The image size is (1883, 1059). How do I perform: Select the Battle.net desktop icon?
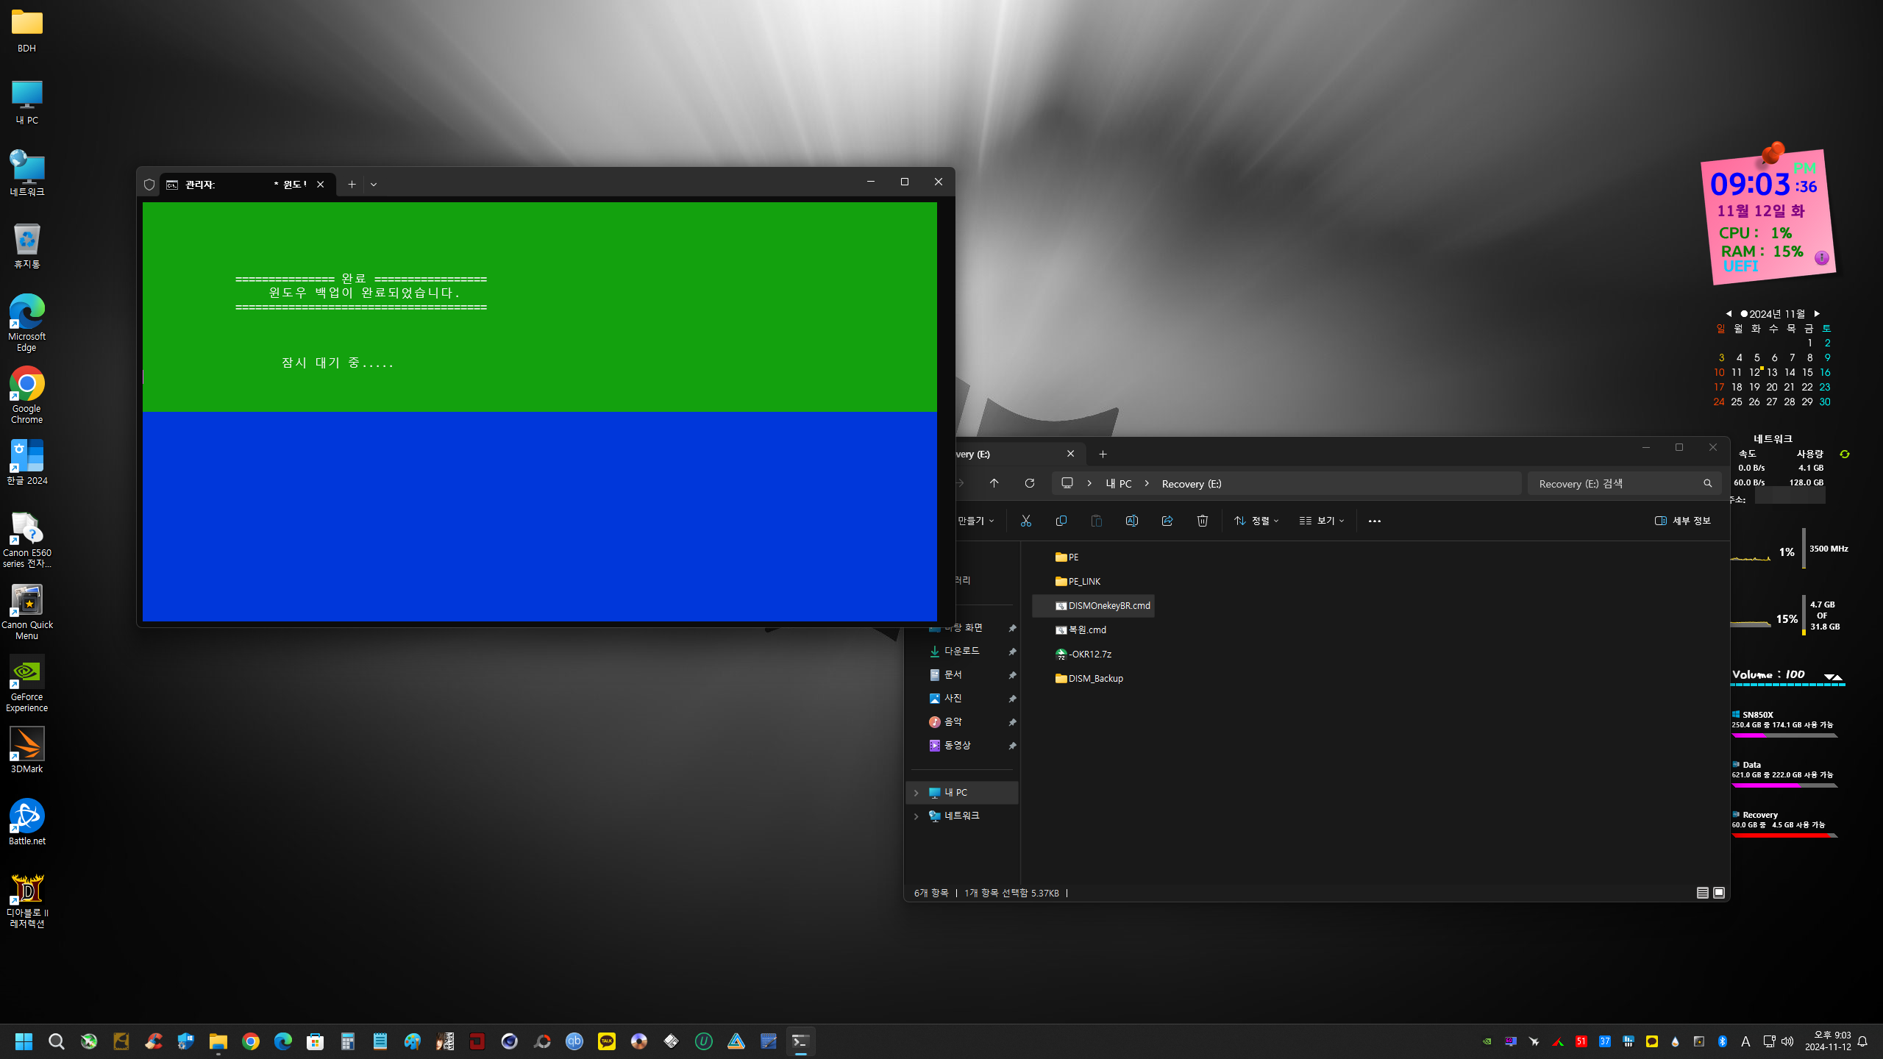tap(26, 821)
